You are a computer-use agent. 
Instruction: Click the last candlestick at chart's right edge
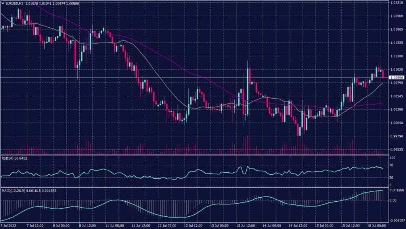(x=383, y=74)
